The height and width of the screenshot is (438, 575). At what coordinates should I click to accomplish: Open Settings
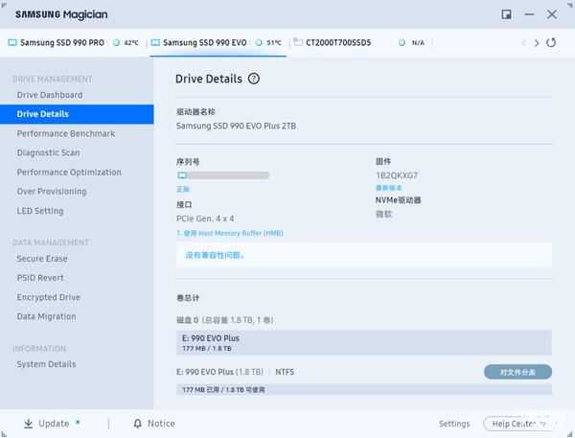(454, 424)
